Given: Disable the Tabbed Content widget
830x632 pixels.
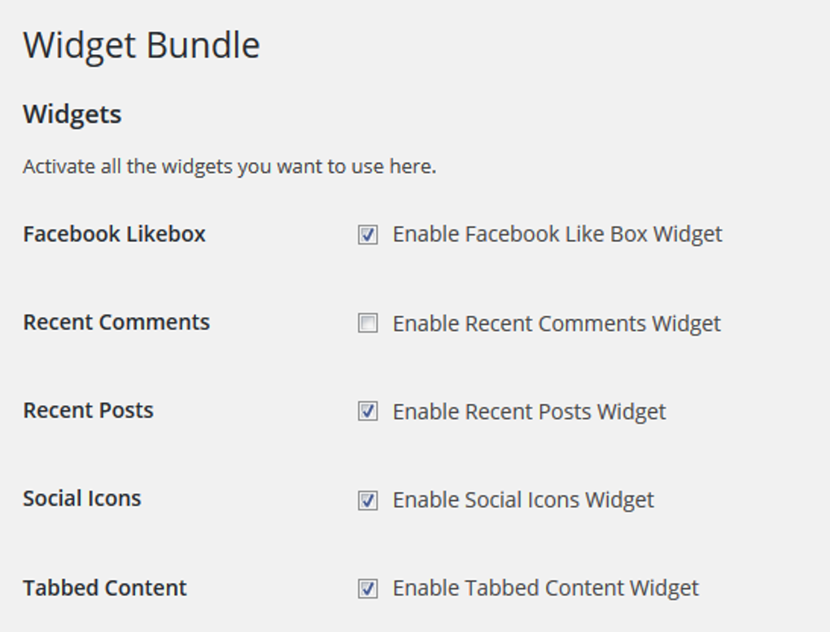Looking at the screenshot, I should (x=367, y=588).
